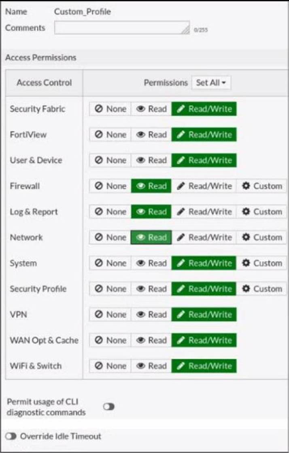Set User & Device permission to Read

[x=151, y=160]
